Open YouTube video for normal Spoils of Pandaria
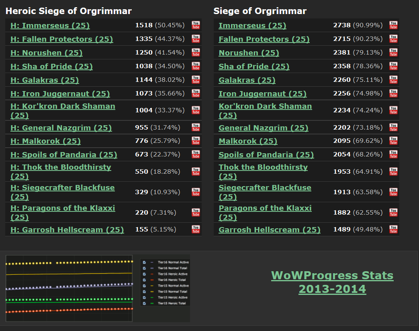This screenshot has height=331, width=419. [x=393, y=154]
